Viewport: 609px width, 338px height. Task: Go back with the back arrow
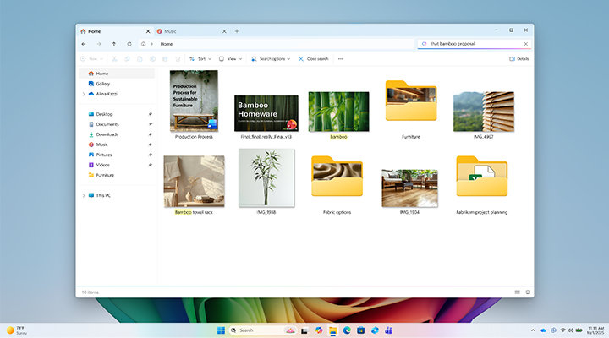click(84, 44)
